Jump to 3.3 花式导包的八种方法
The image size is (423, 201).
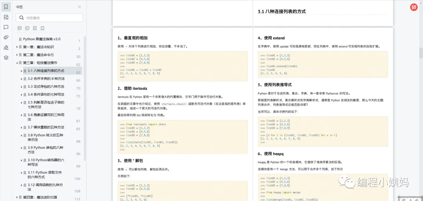[x=46, y=87]
